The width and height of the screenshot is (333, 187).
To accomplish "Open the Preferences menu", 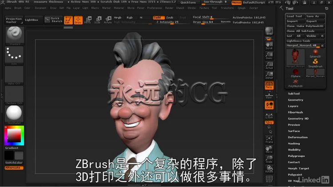I will (x=155, y=8).
